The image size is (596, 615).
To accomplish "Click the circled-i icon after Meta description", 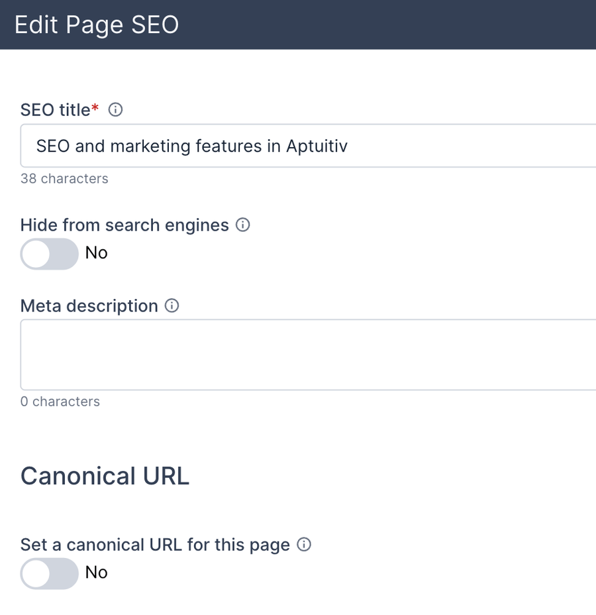I will pyautogui.click(x=171, y=306).
